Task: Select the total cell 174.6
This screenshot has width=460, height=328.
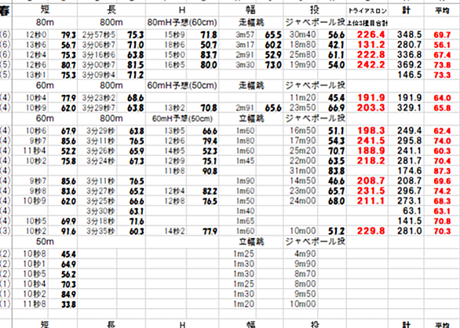Action: point(409,171)
